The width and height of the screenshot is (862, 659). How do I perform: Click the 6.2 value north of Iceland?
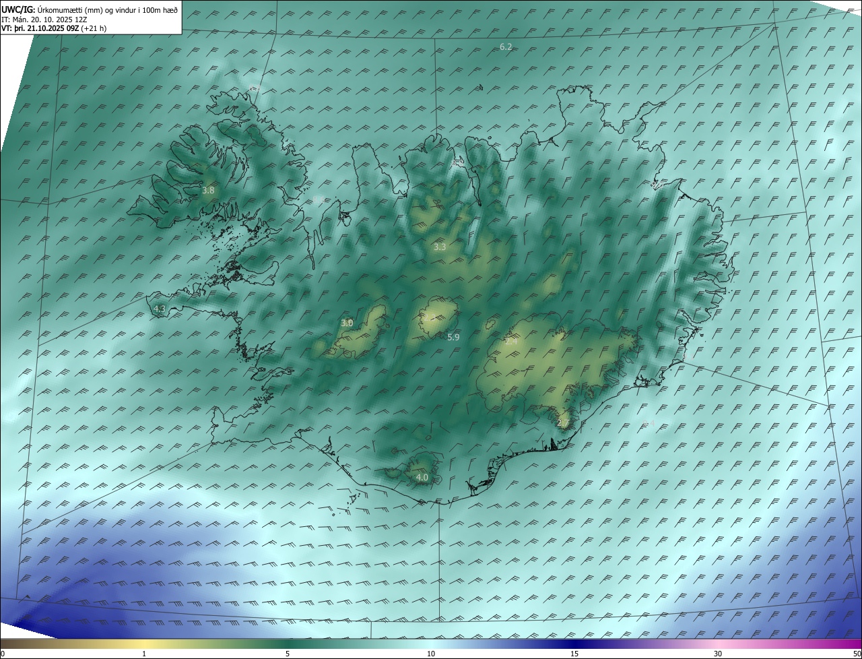506,47
